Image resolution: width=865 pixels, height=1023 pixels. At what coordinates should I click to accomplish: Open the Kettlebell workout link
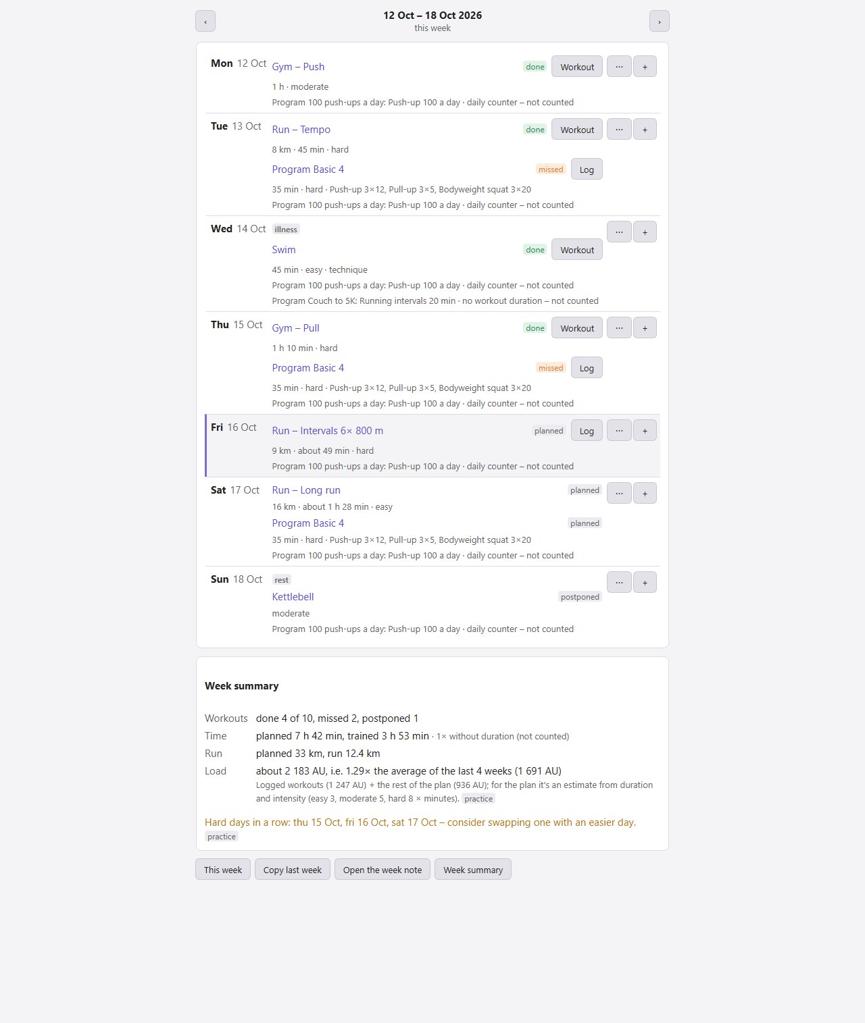tap(293, 597)
